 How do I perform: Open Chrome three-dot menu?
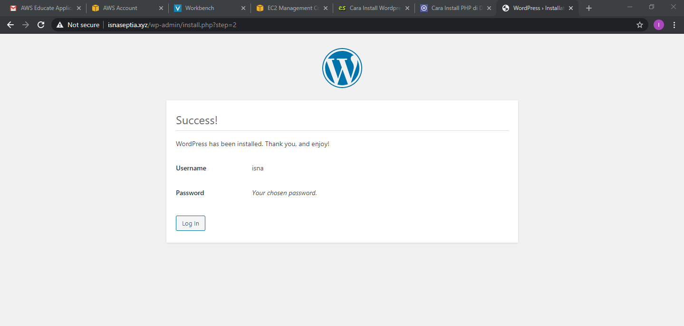pyautogui.click(x=674, y=25)
